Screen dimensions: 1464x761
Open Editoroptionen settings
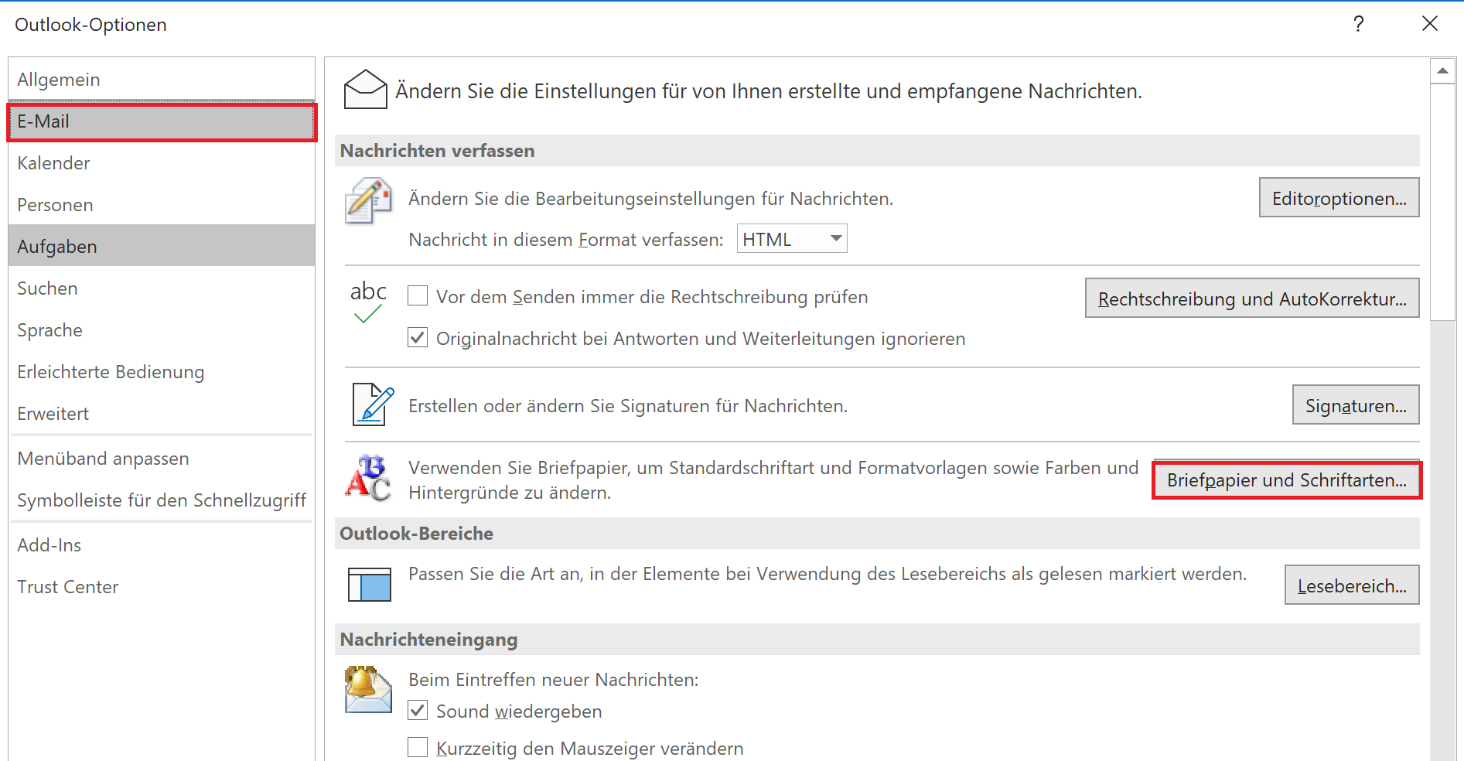pos(1339,198)
